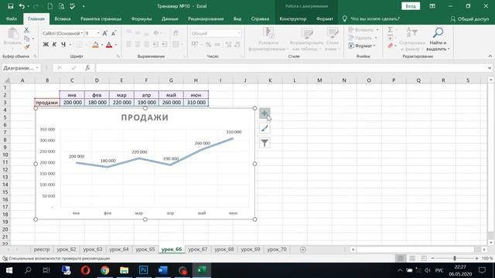Click the Вход sign-in button
495x278 pixels.
pyautogui.click(x=411, y=6)
